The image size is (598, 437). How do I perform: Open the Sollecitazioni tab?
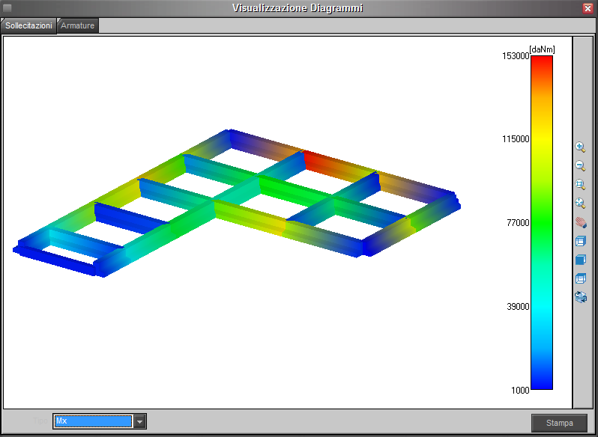[x=28, y=25]
